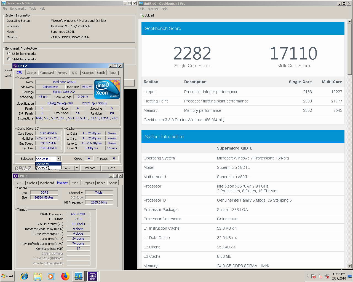Click the Core Speed value field
The width and height of the screenshot is (353, 282).
[x=48, y=133]
